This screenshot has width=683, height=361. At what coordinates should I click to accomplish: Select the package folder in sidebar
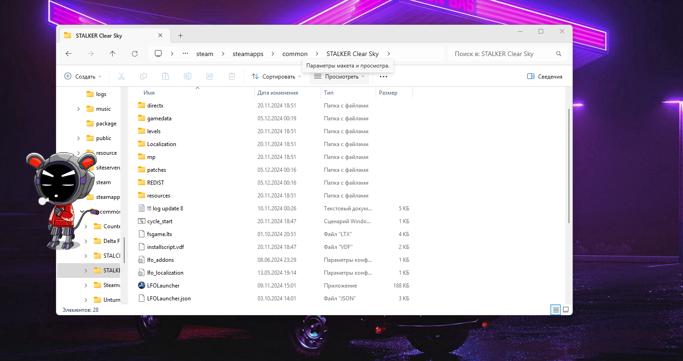coord(102,124)
